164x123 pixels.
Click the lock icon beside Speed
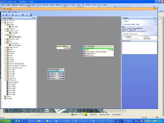click(72, 115)
